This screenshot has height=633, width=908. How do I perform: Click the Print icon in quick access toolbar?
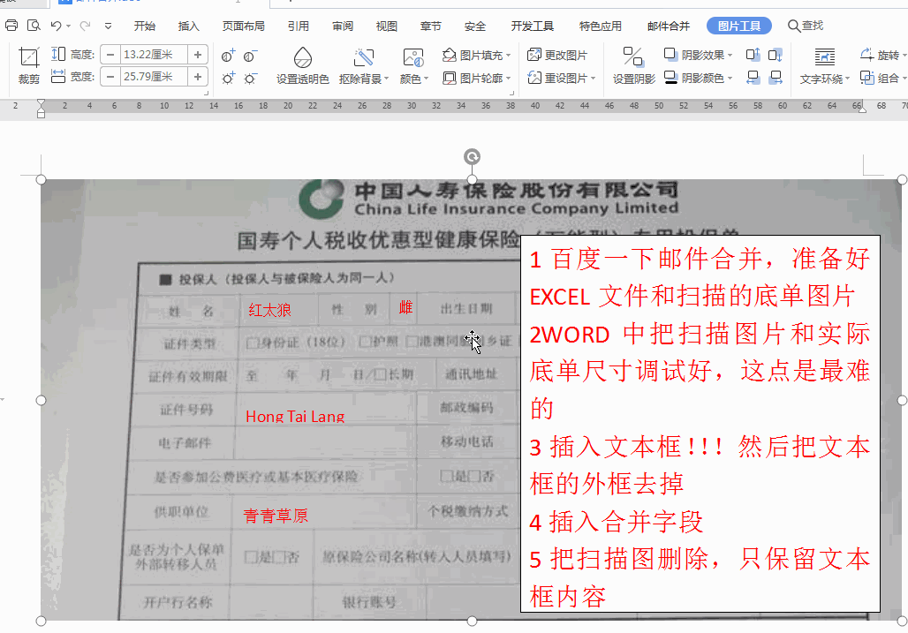(11, 26)
